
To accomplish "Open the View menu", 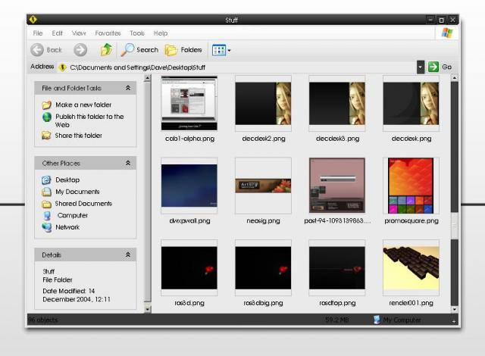I will (x=79, y=33).
